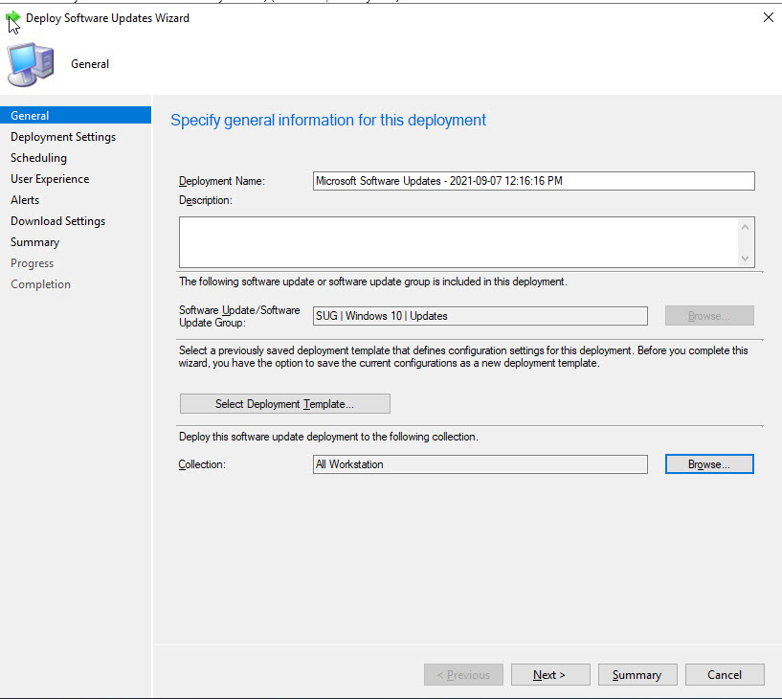Click the wizard title bar green arrow icon
782x699 pixels.
click(x=13, y=18)
